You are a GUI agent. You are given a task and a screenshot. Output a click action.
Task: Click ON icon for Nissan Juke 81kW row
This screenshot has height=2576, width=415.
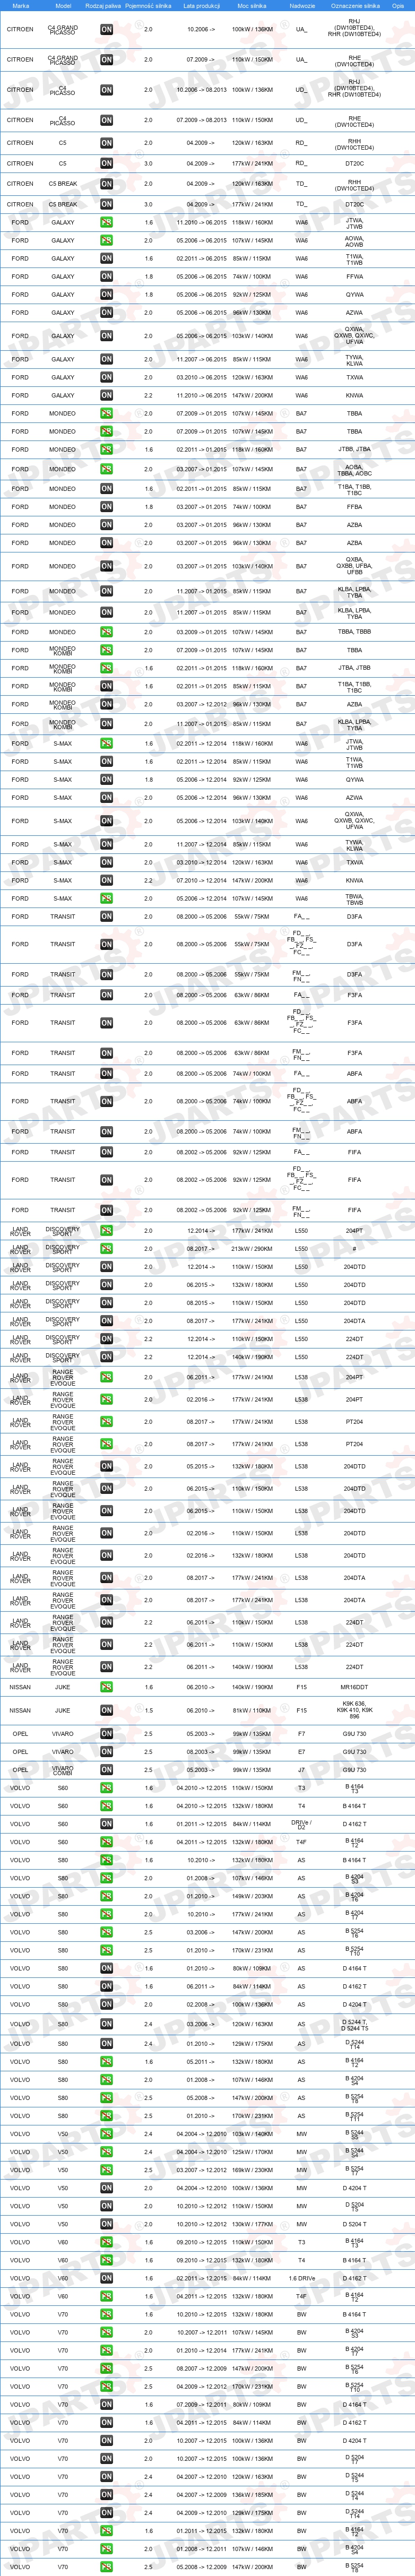[106, 1710]
